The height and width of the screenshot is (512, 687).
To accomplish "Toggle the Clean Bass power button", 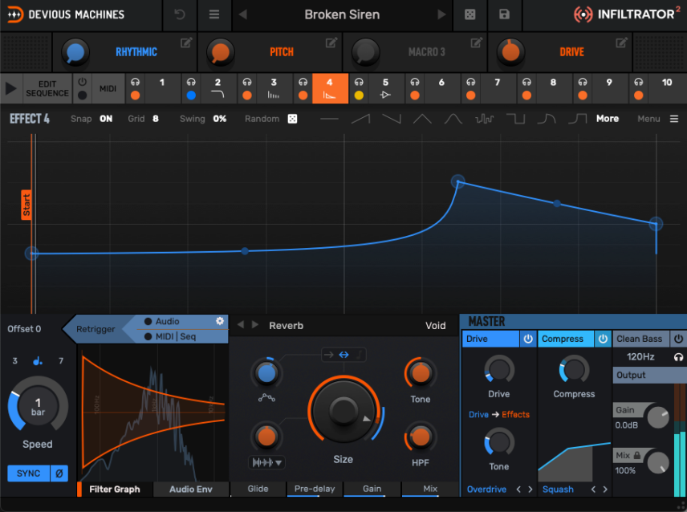I will 678,339.
